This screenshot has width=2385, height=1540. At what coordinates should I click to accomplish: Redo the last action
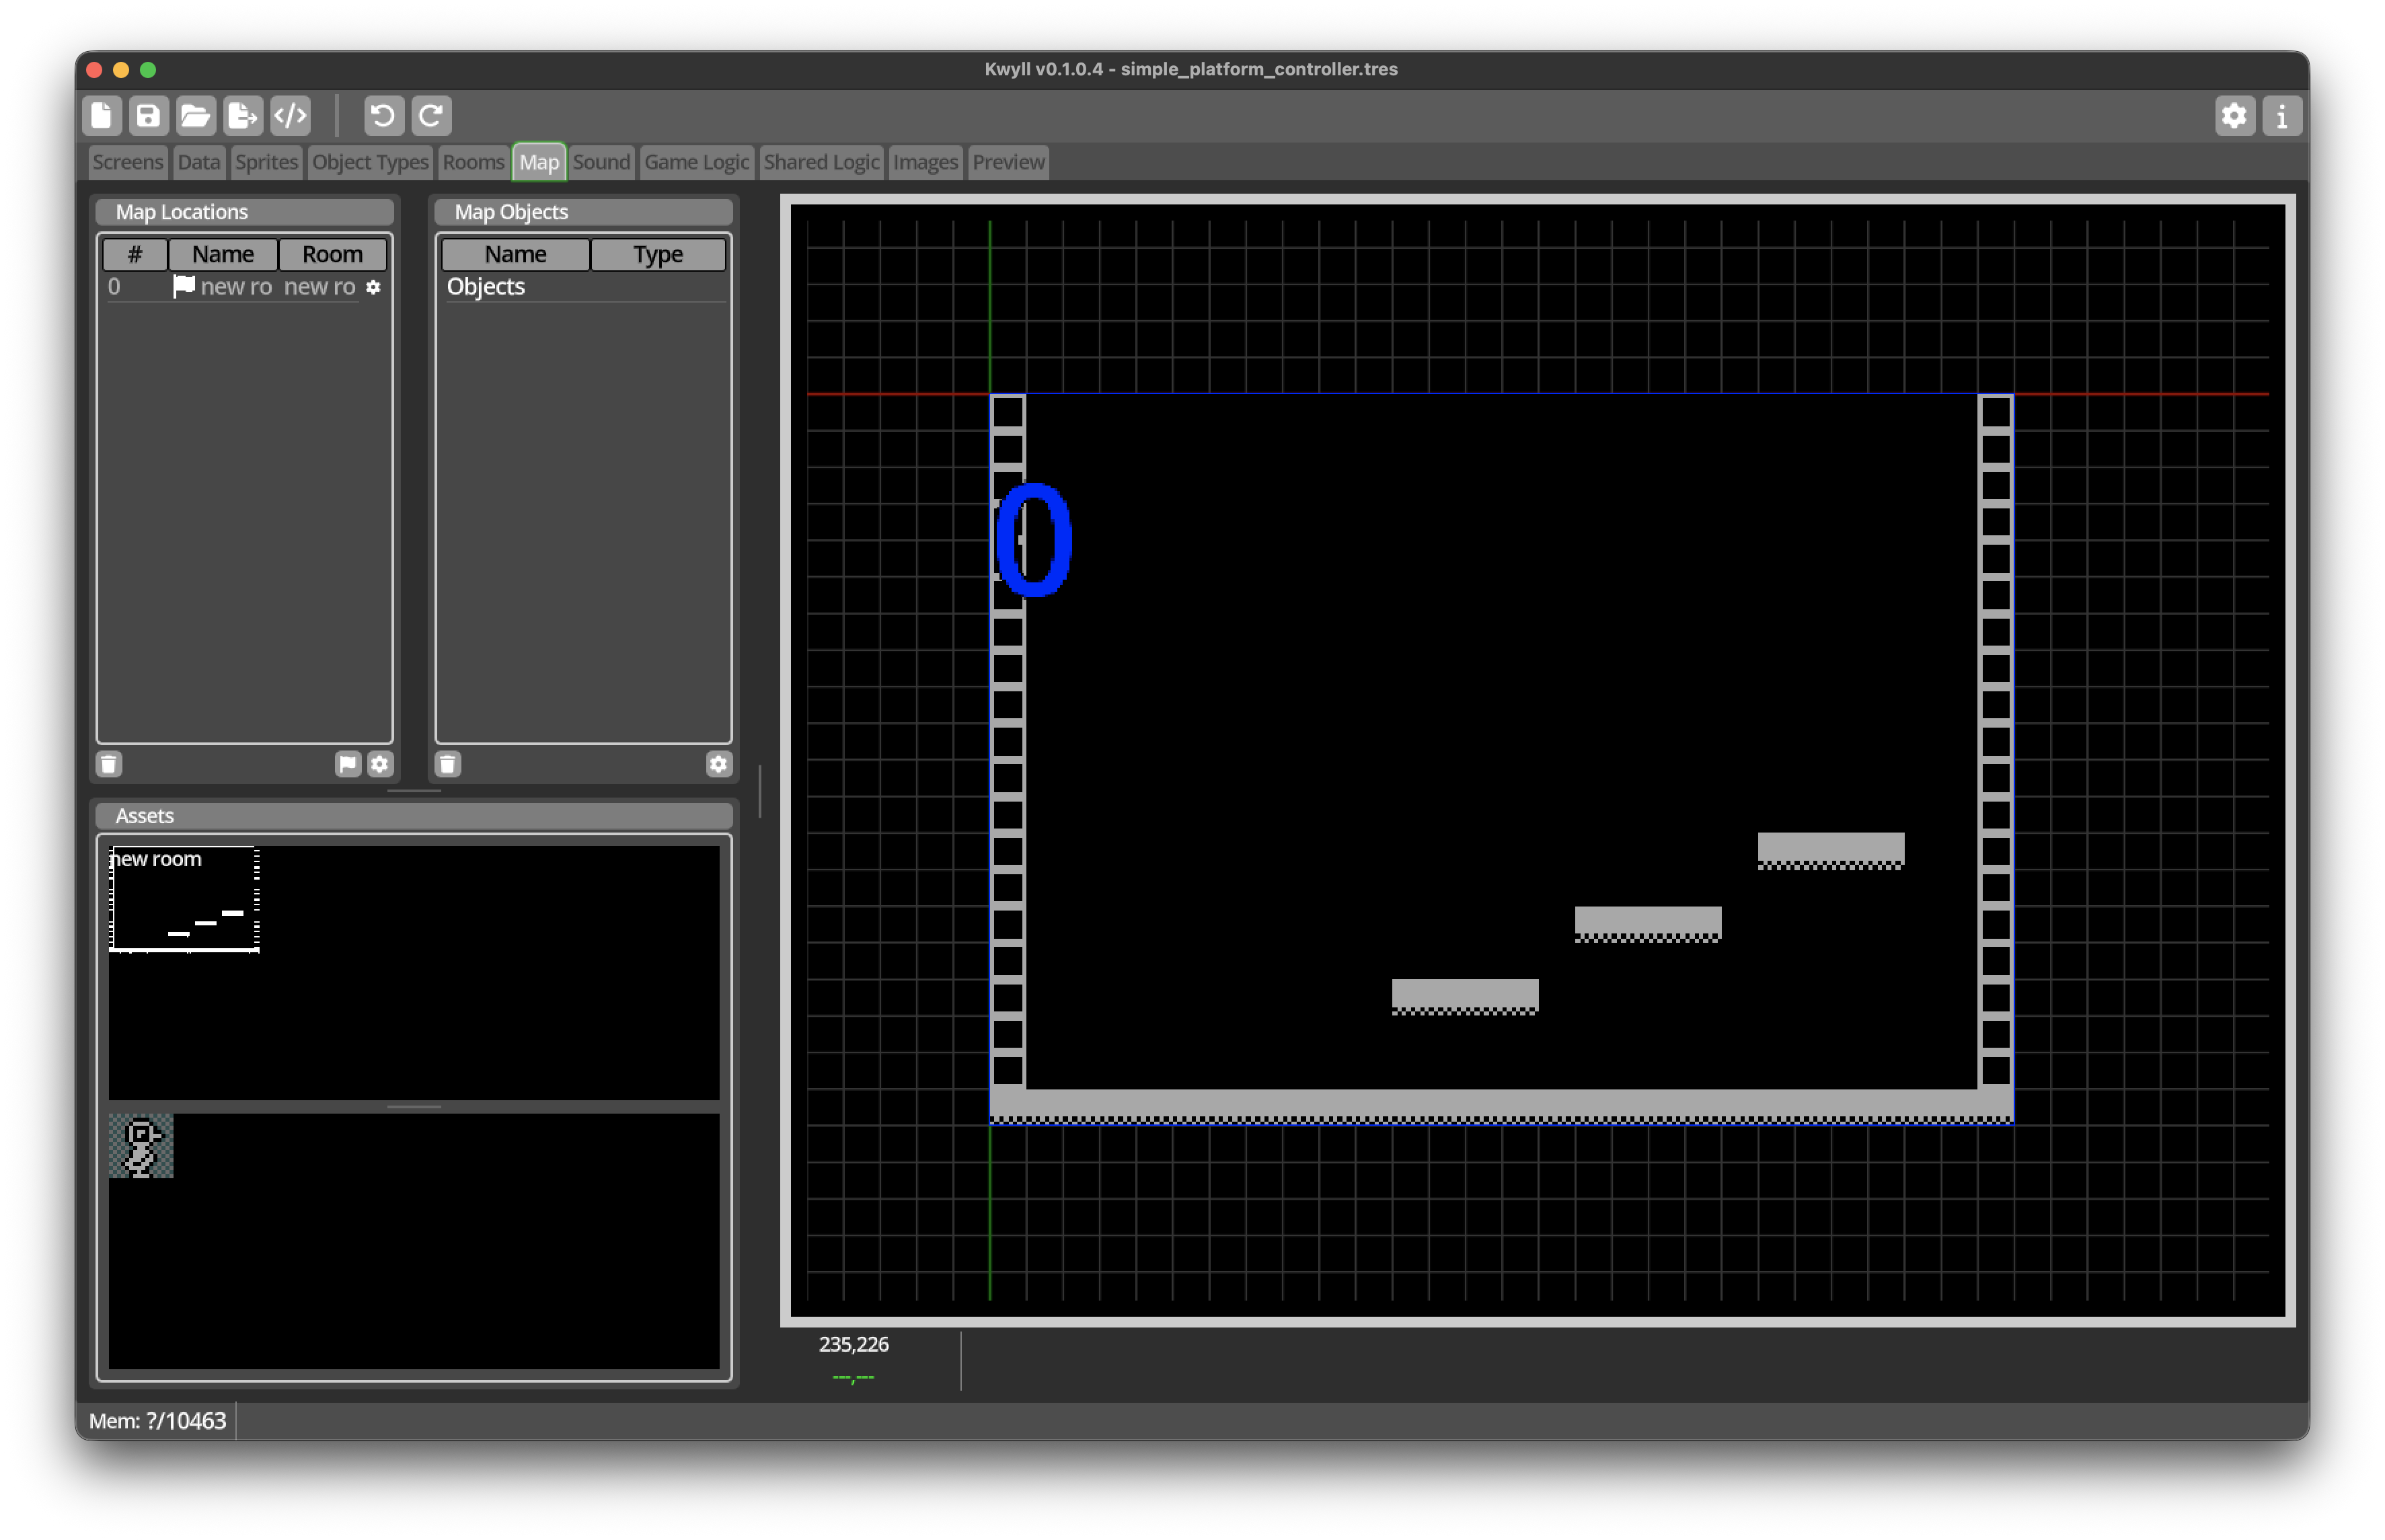tap(431, 116)
